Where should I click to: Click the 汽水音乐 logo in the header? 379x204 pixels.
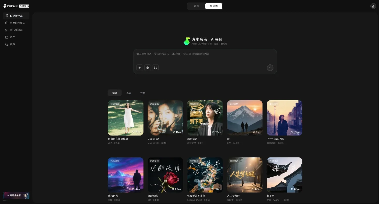click(16, 6)
